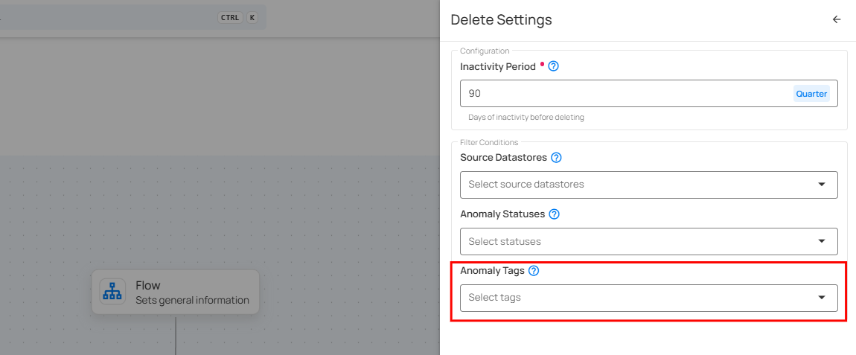The image size is (856, 355).
Task: Select the Flow node's 'Sets general information' text
Action: pyautogui.click(x=192, y=301)
